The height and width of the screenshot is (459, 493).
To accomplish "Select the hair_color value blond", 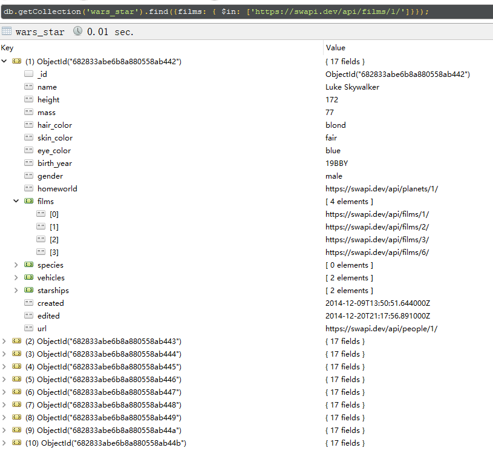I will pyautogui.click(x=336, y=125).
